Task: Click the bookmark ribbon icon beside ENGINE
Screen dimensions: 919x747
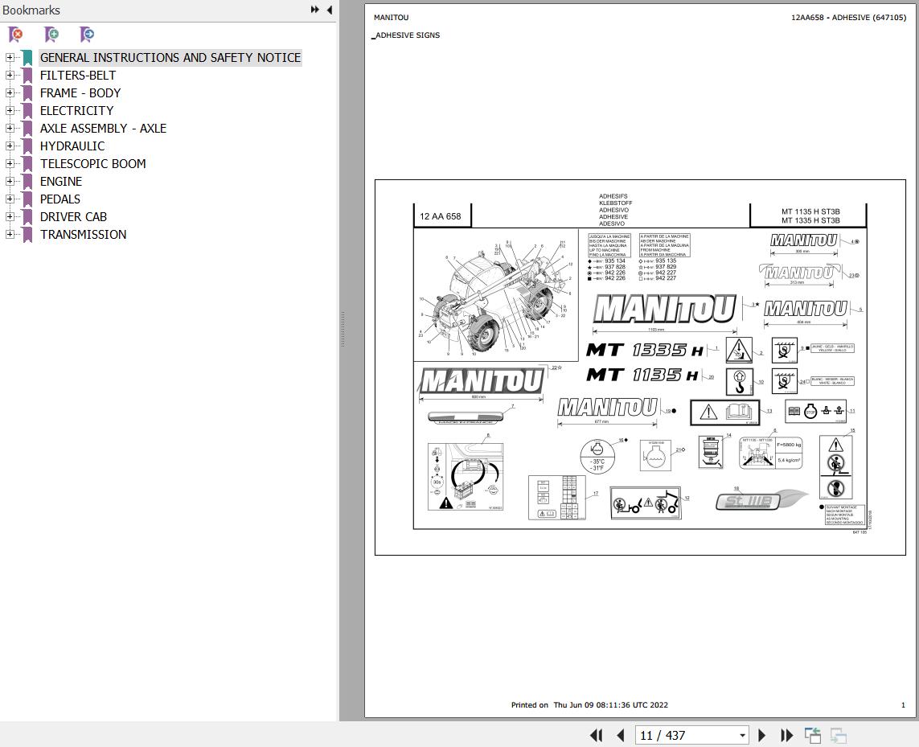Action: (27, 181)
